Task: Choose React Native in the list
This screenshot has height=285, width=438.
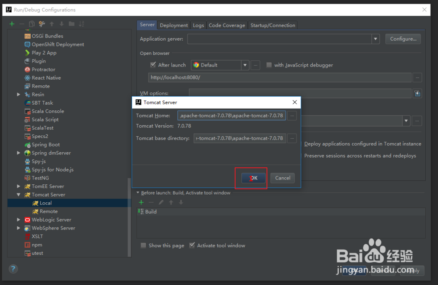Action: [x=42, y=78]
